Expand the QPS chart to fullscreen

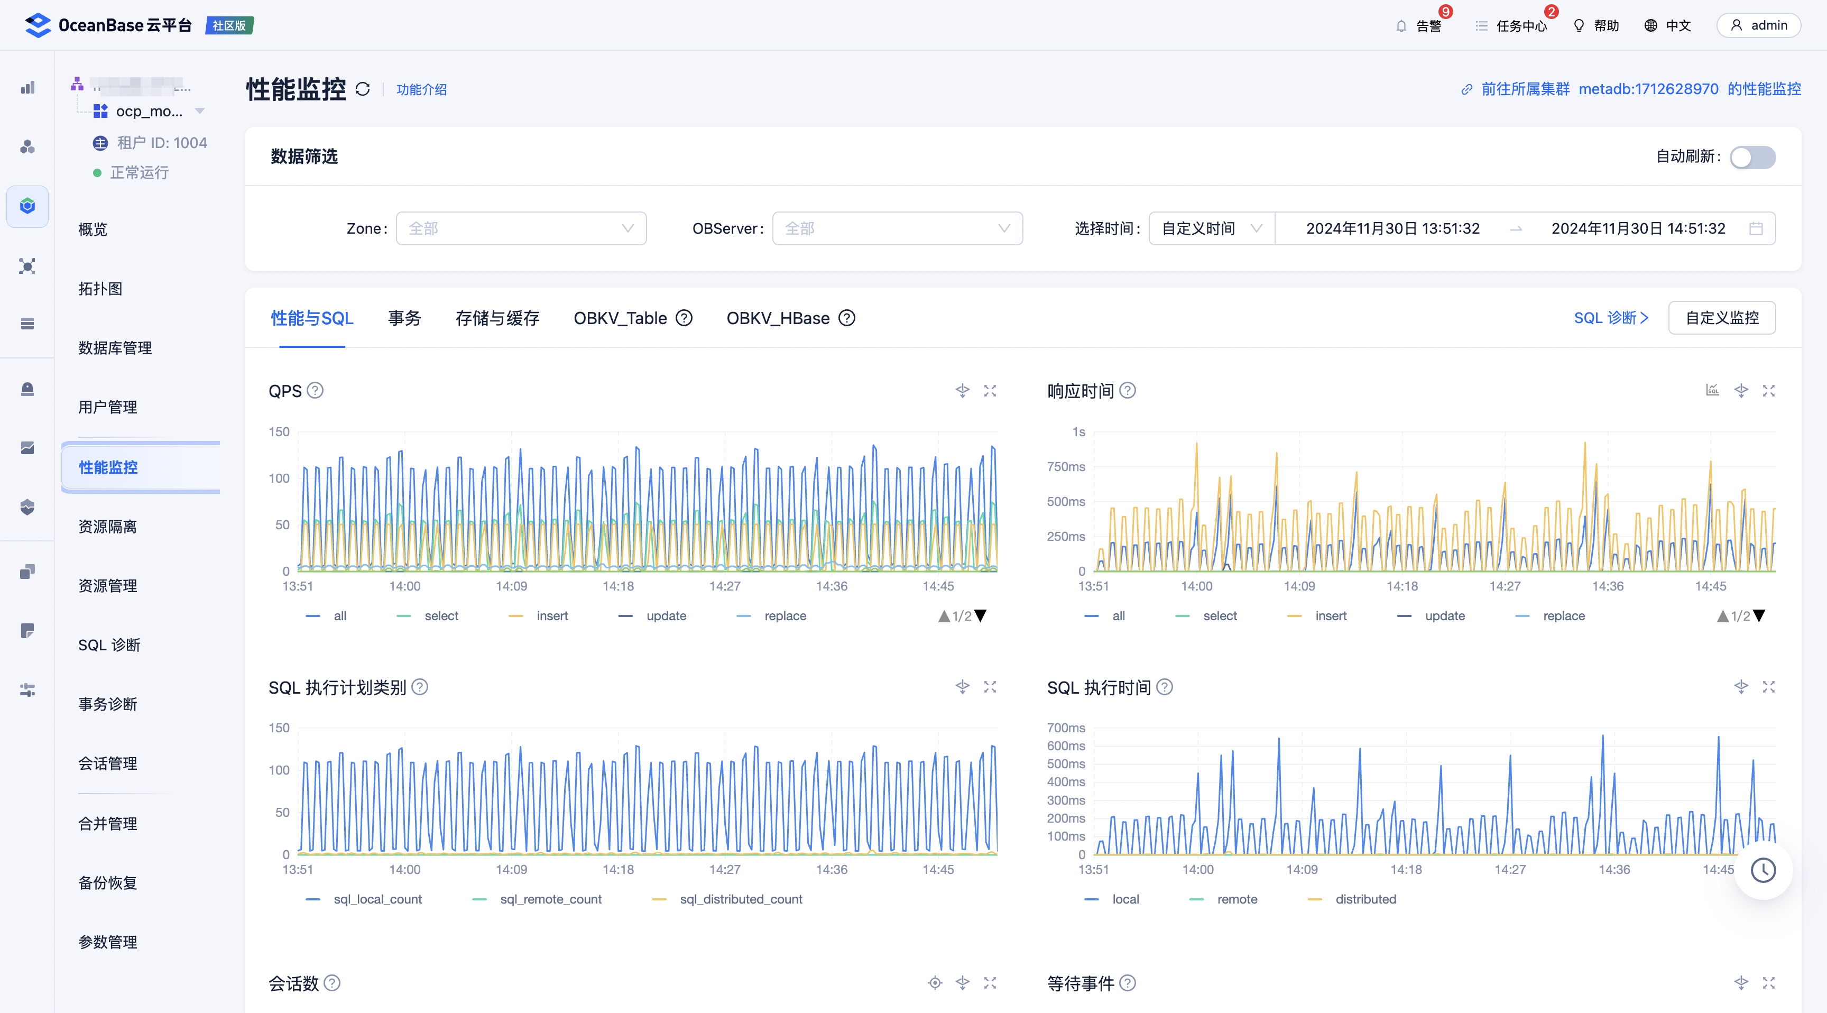(x=990, y=391)
